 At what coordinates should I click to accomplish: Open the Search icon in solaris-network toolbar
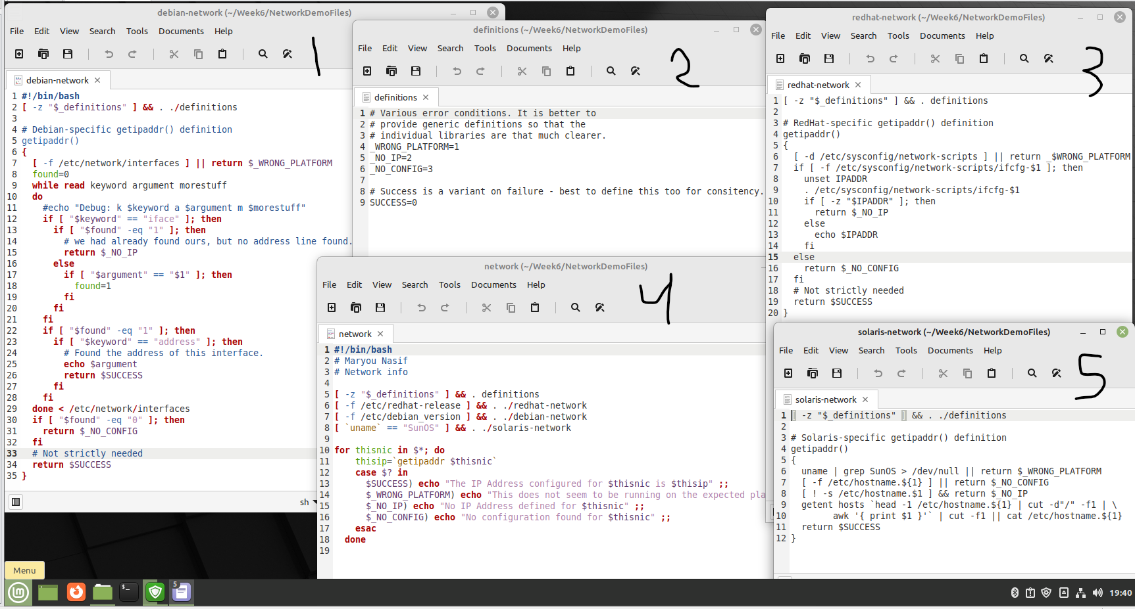tap(1031, 373)
